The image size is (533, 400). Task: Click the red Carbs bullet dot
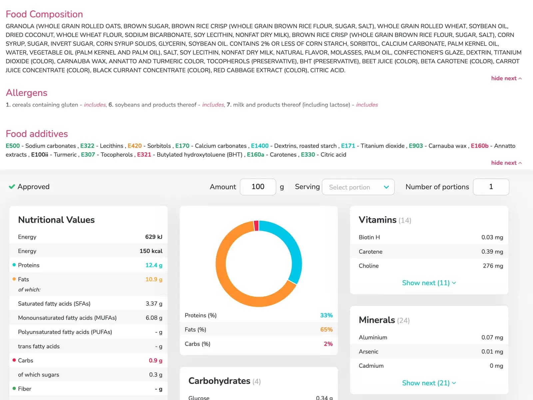tap(14, 360)
